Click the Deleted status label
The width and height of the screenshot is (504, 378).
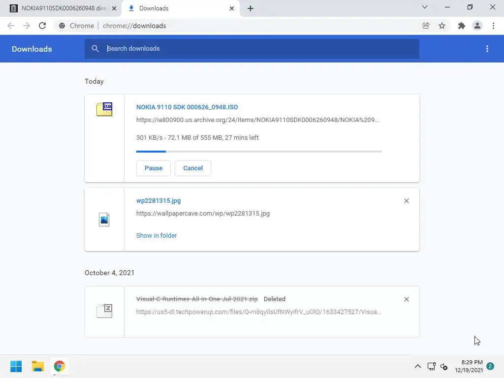275,299
